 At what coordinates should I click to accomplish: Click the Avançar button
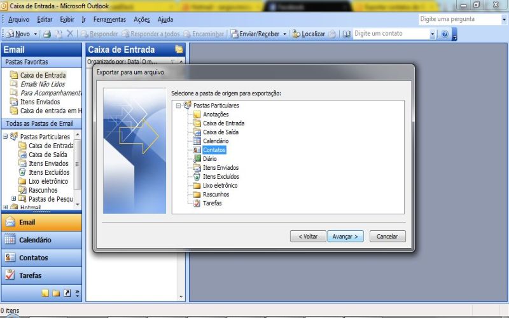[x=345, y=236]
